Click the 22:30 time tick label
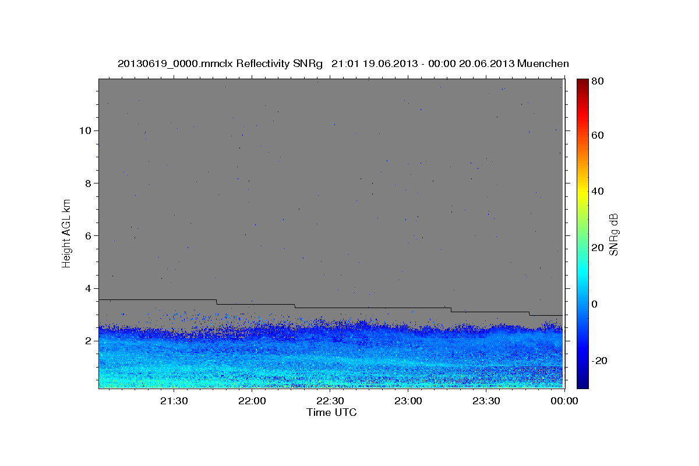699x466 pixels. pos(330,401)
